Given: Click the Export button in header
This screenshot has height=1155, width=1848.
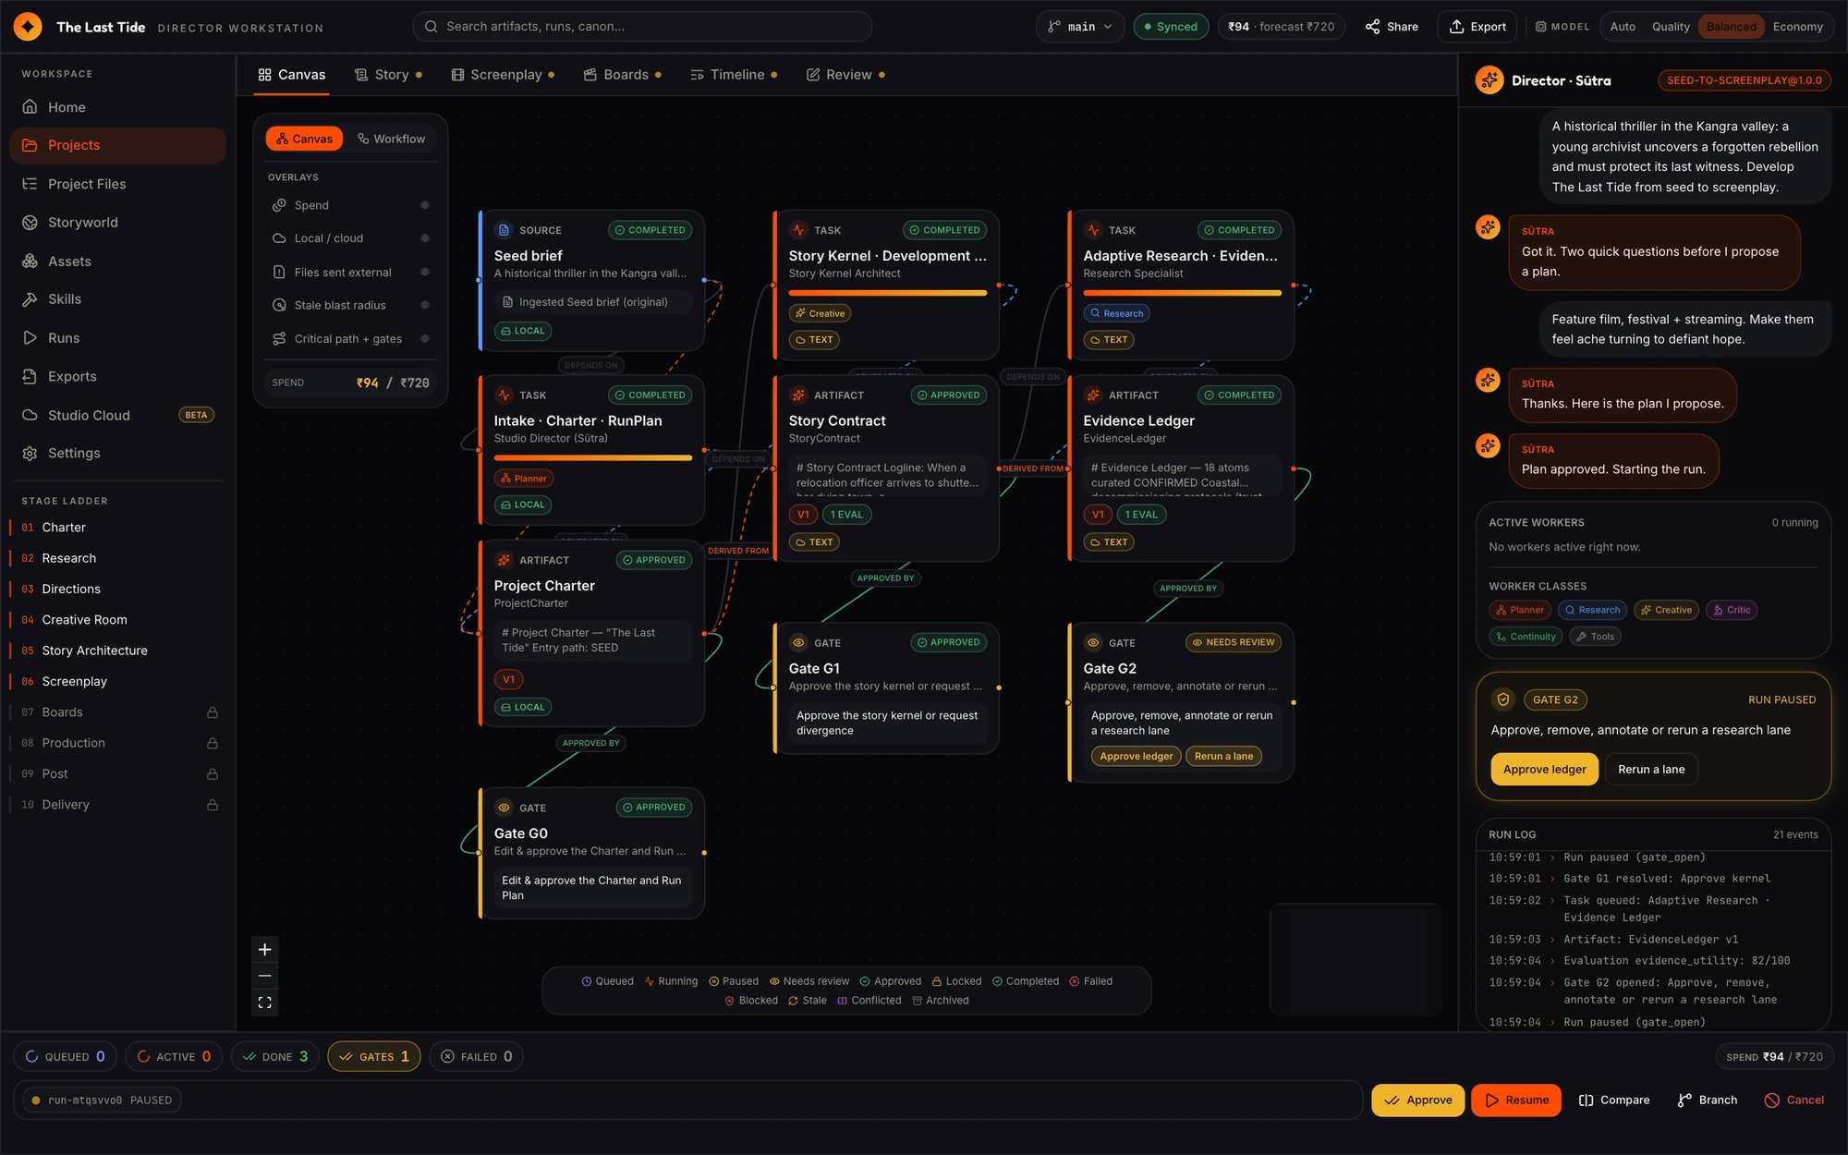Looking at the screenshot, I should click(x=1477, y=27).
